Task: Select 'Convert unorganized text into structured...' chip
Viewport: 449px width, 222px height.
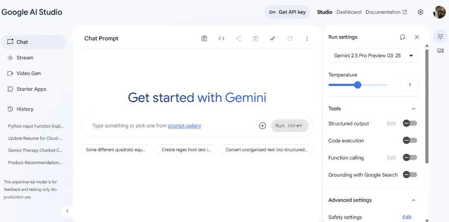Action: [267, 150]
